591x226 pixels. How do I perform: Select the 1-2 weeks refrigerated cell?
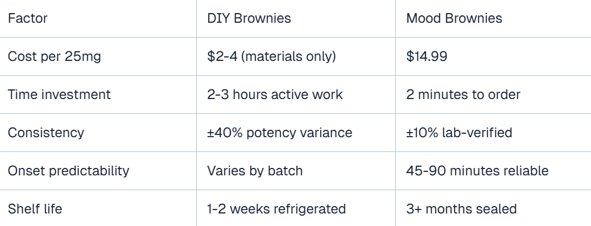(x=276, y=209)
